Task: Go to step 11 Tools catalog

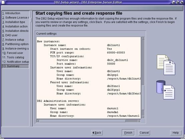Action: [x=13, y=57]
